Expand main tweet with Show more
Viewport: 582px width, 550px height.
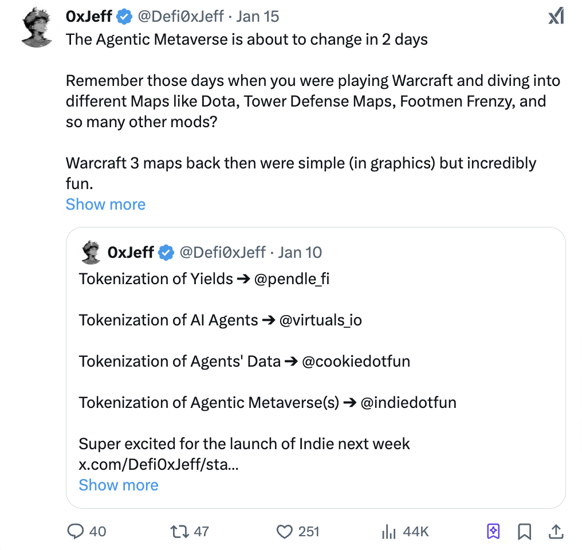(x=105, y=204)
